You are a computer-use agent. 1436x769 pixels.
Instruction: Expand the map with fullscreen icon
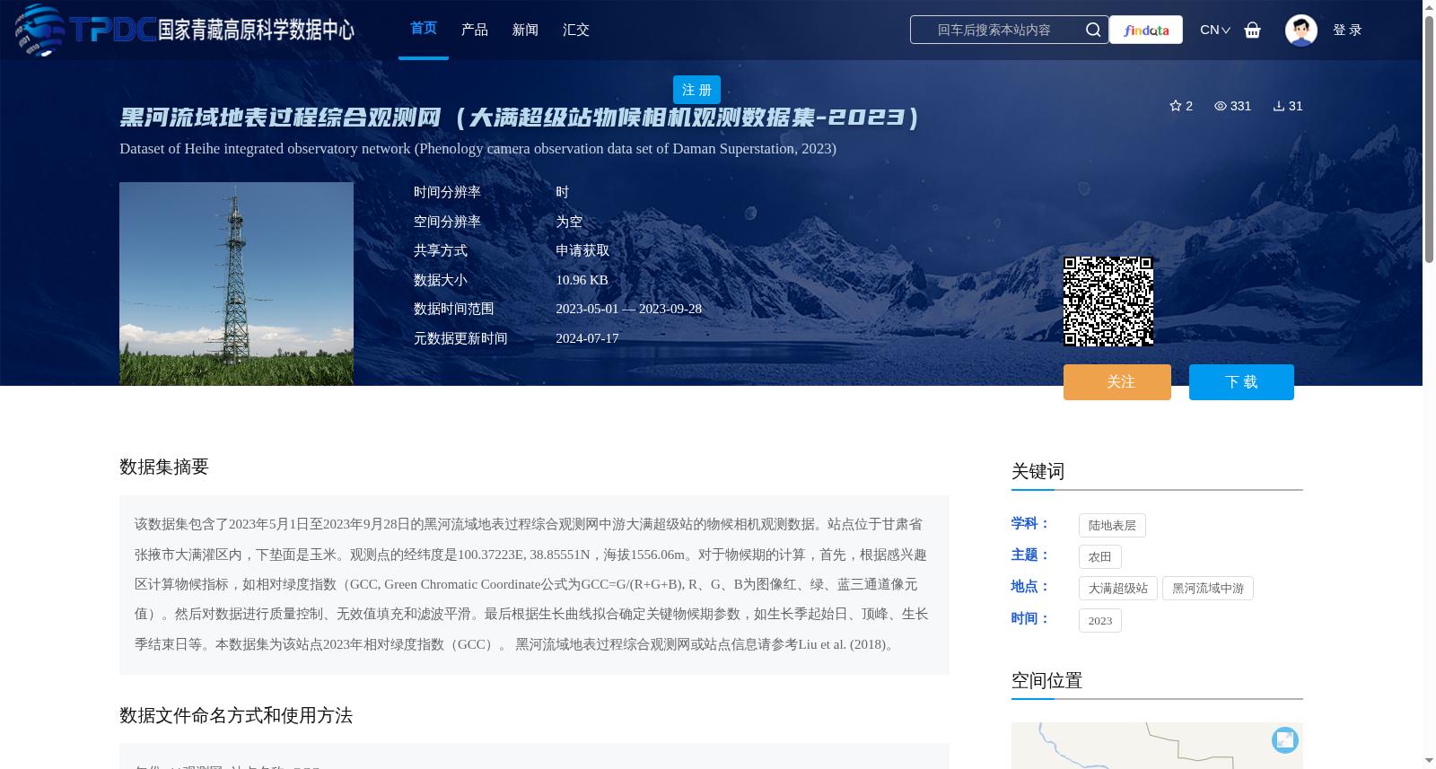pos(1285,739)
